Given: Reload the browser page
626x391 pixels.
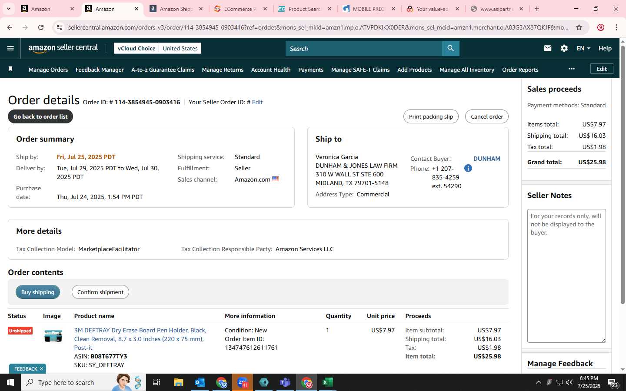Looking at the screenshot, I should coord(41,27).
